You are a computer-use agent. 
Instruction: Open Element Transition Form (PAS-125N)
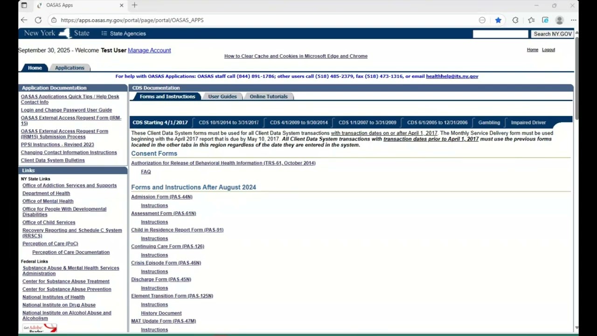tap(172, 296)
